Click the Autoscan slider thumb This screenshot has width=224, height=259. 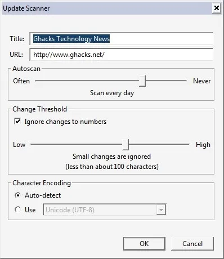pos(142,81)
